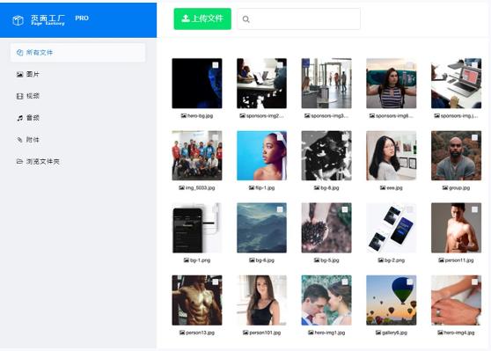Open the flip-1.jpg thumbnail
Screen dimensions: 491x351
tap(262, 156)
